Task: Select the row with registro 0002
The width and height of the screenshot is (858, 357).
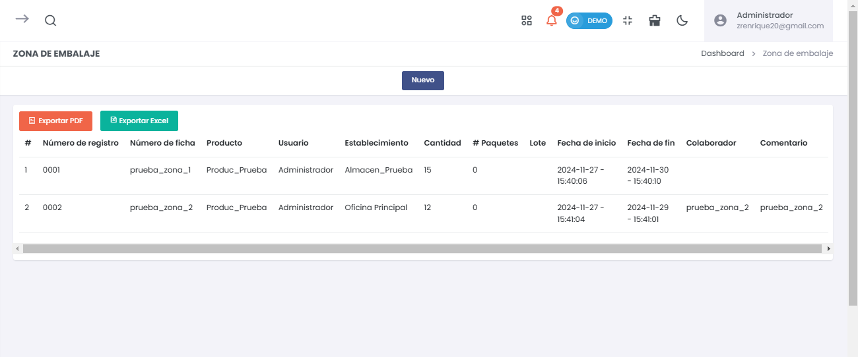Action: coord(52,207)
